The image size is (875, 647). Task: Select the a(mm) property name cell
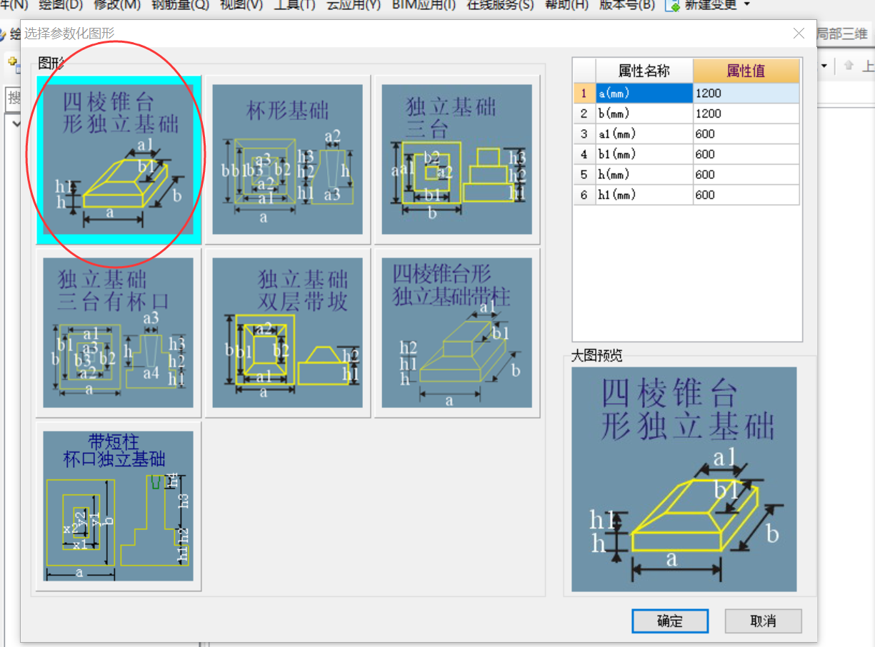[644, 93]
